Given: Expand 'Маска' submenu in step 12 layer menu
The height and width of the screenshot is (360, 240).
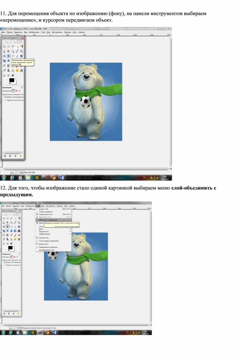Looking at the screenshot, I should [54, 229].
